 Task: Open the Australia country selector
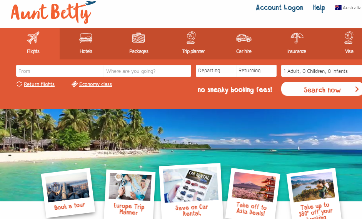click(x=348, y=8)
